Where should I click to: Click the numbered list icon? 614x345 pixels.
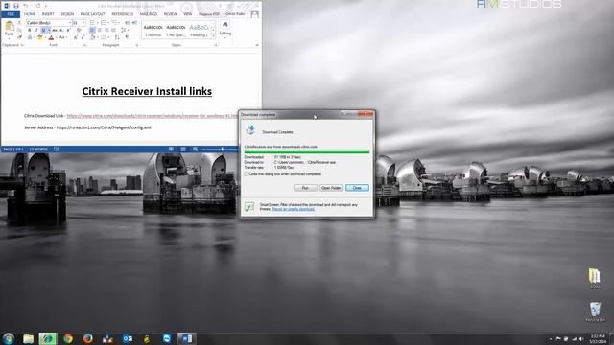click(103, 23)
